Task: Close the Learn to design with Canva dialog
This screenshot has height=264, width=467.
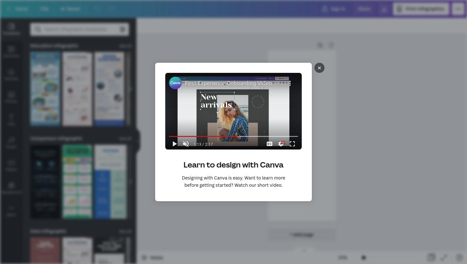Action: pos(319,68)
